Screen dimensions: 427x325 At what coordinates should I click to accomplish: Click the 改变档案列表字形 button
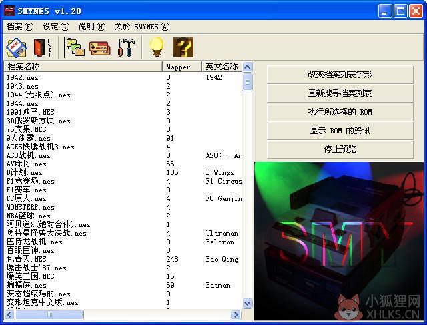(x=340, y=75)
